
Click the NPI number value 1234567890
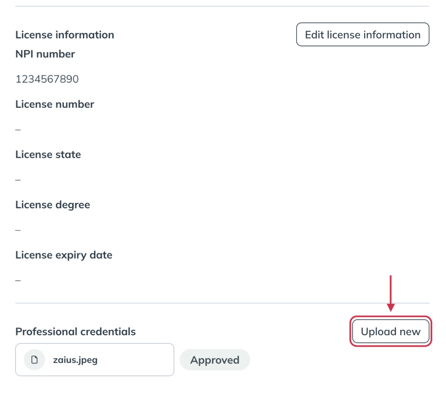tap(47, 79)
